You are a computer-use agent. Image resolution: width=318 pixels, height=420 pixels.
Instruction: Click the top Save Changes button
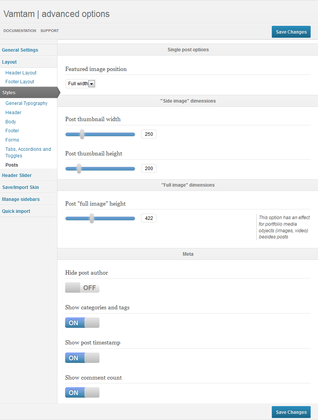(291, 32)
